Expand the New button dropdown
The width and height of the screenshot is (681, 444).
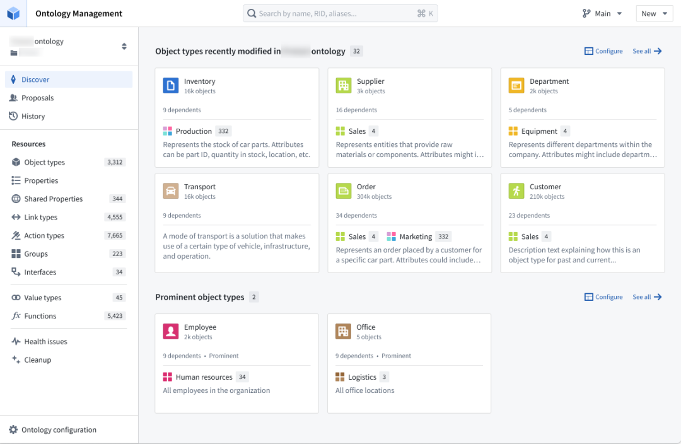(x=654, y=13)
